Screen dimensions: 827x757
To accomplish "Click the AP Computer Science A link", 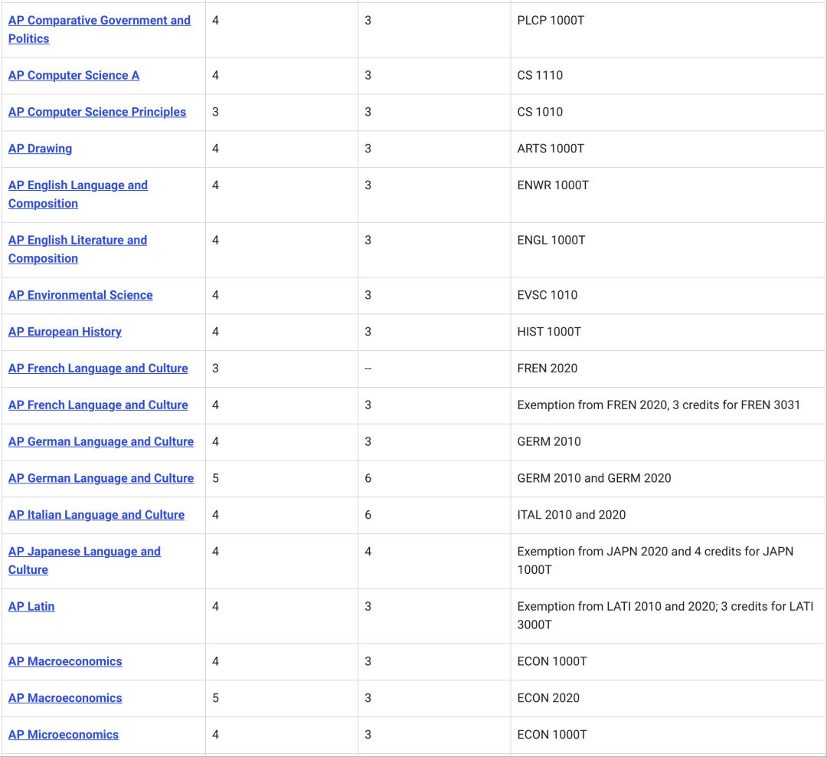I will point(74,76).
